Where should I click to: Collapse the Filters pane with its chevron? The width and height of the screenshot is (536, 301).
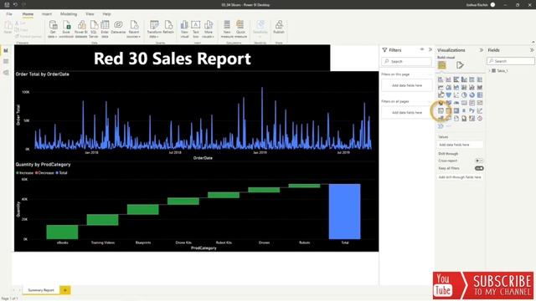[430, 50]
